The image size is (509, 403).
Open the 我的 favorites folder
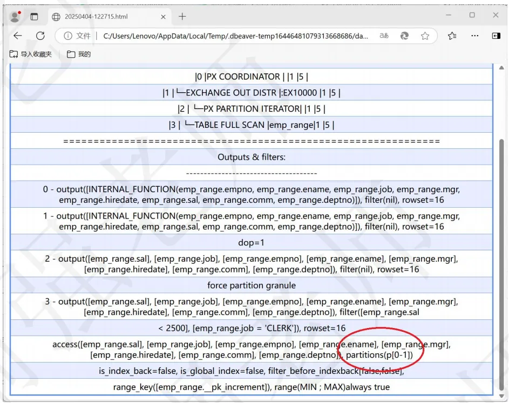pos(79,54)
